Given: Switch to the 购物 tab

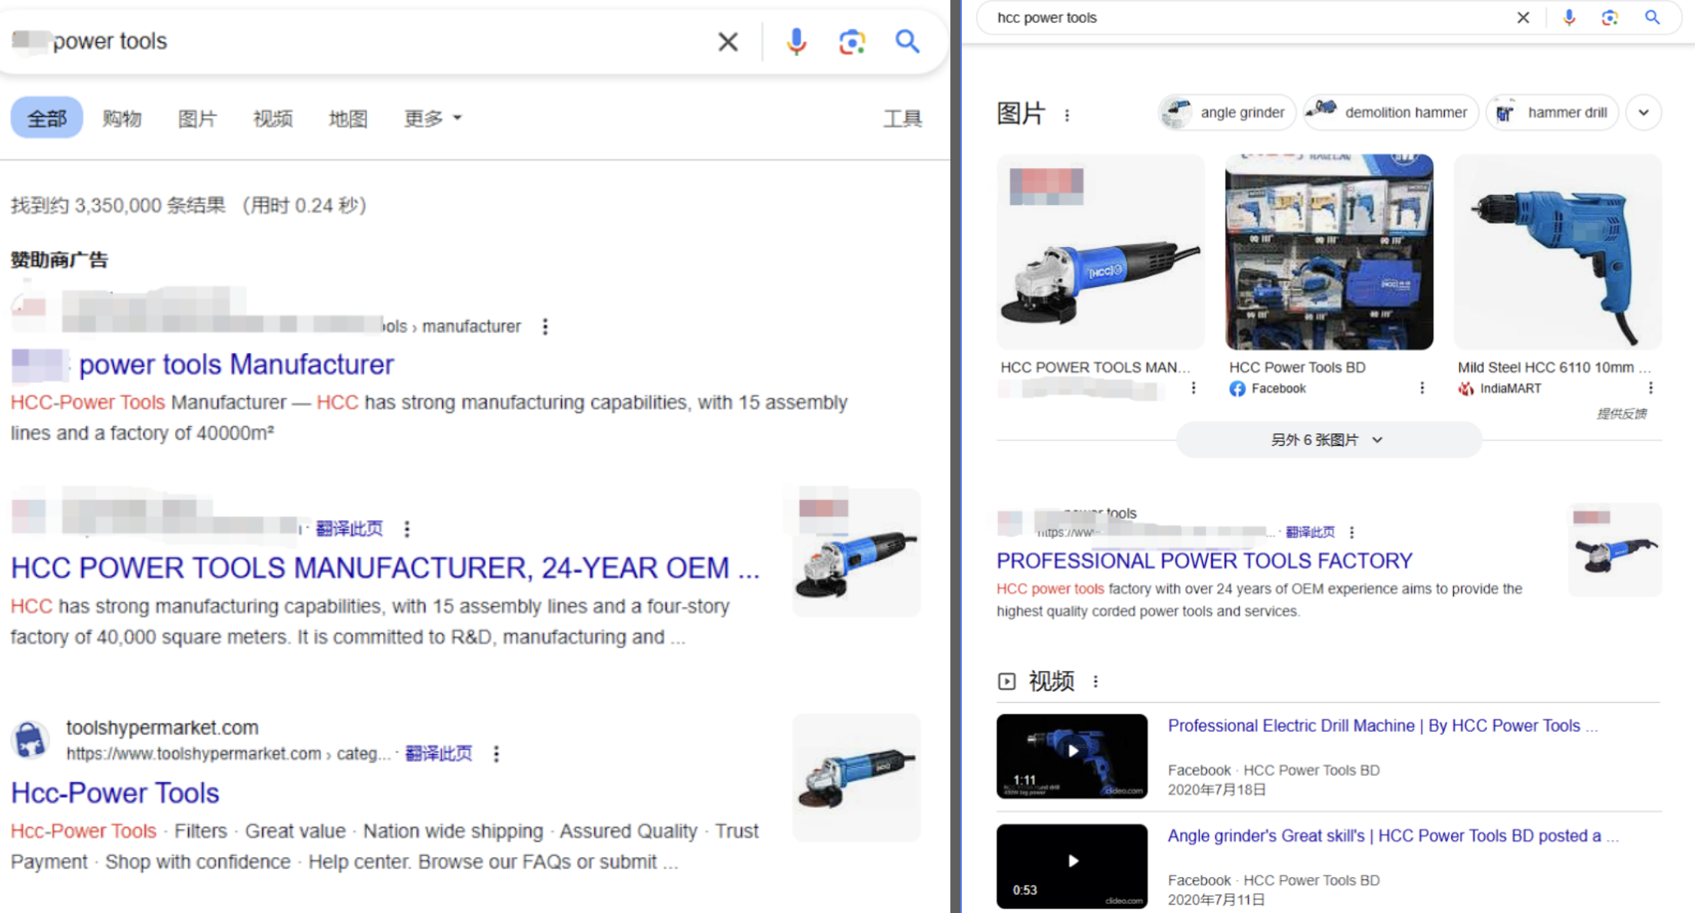Looking at the screenshot, I should click(122, 118).
